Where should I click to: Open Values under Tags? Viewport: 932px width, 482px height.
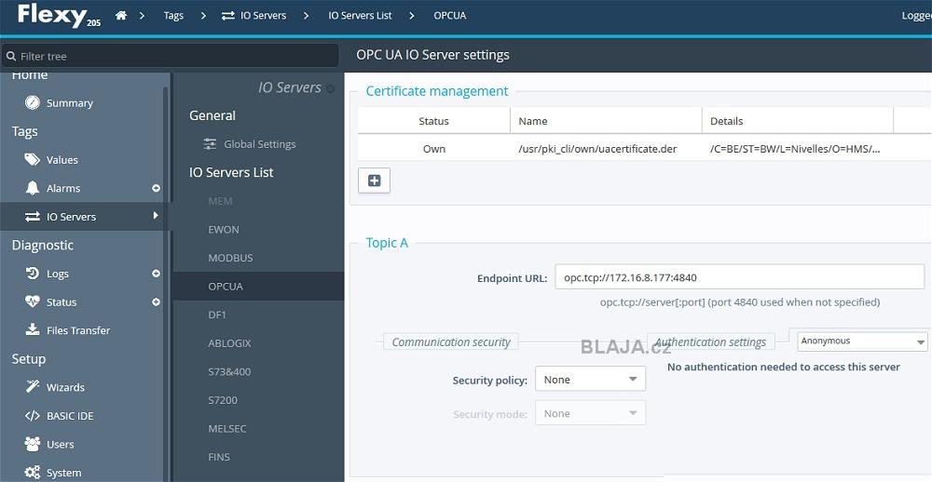point(62,160)
